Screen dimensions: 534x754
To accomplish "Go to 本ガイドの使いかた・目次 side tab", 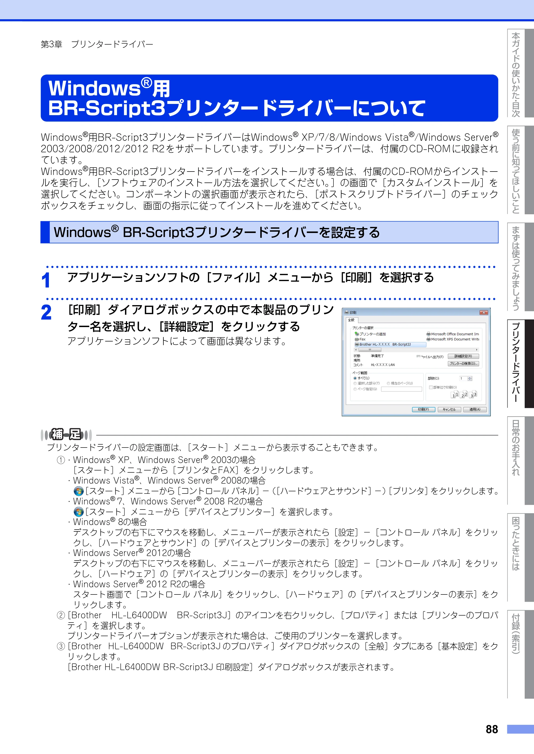I will tap(521, 73).
